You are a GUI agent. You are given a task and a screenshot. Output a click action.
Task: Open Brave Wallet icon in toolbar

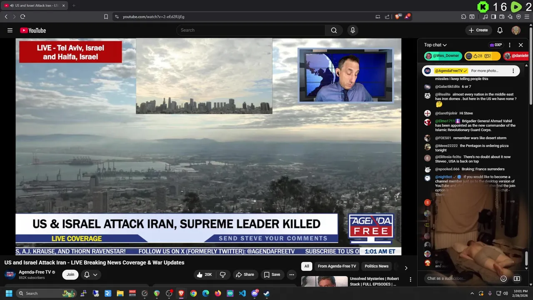[502, 17]
